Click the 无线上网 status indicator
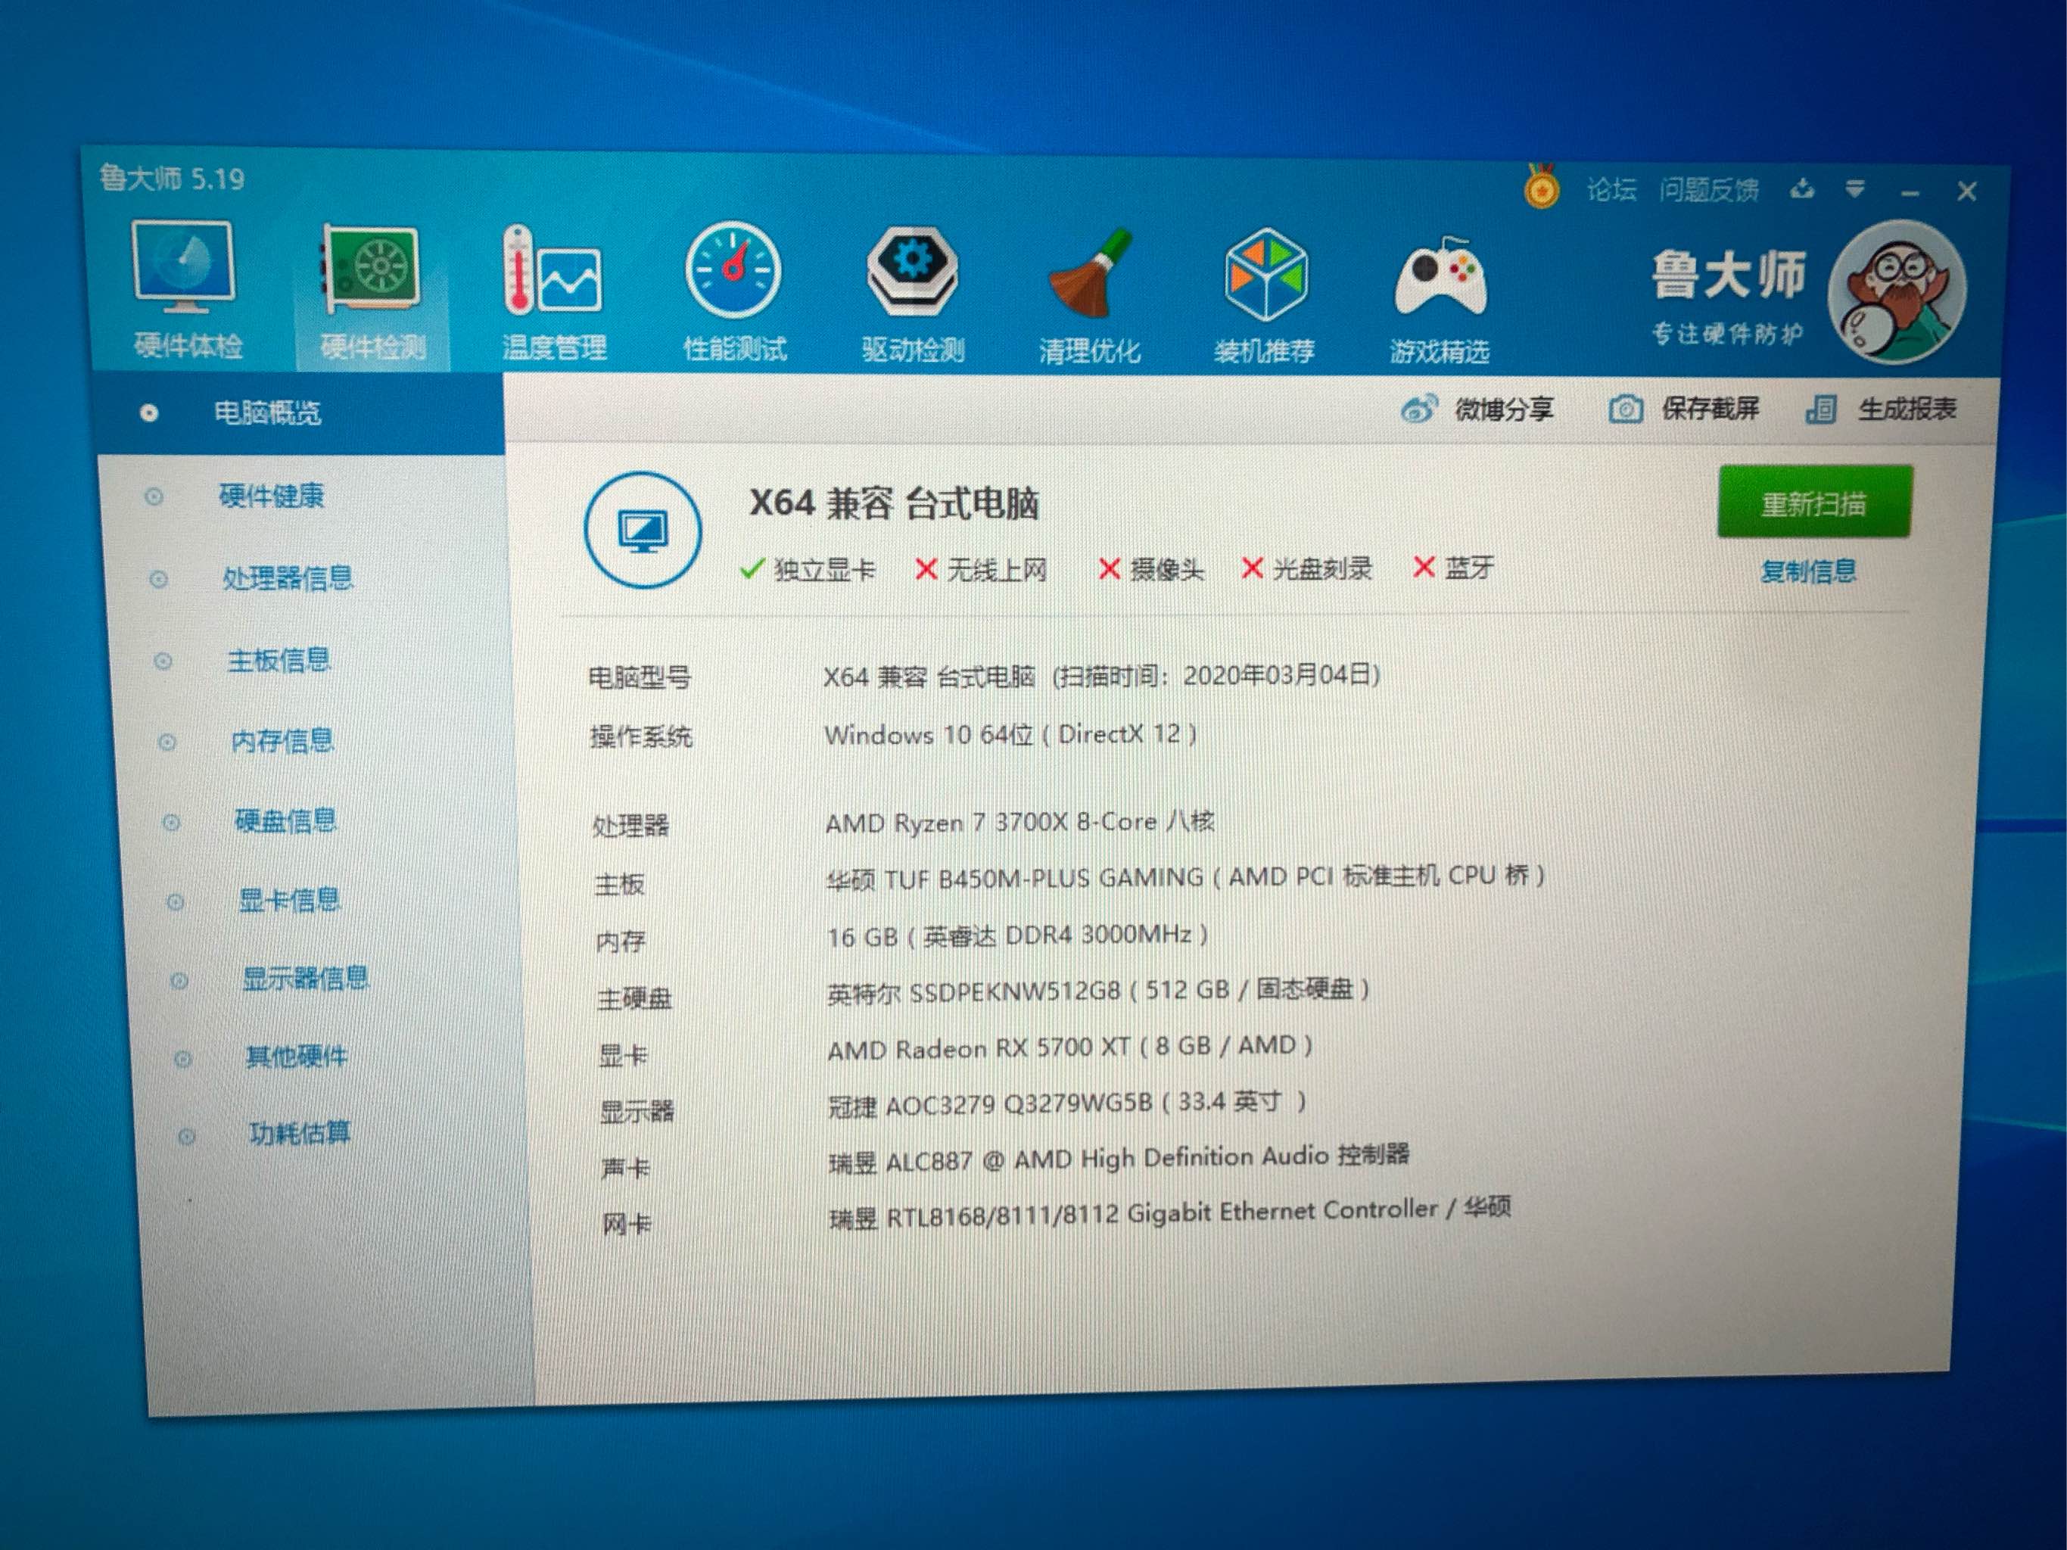The height and width of the screenshot is (1550, 2067). click(x=981, y=569)
